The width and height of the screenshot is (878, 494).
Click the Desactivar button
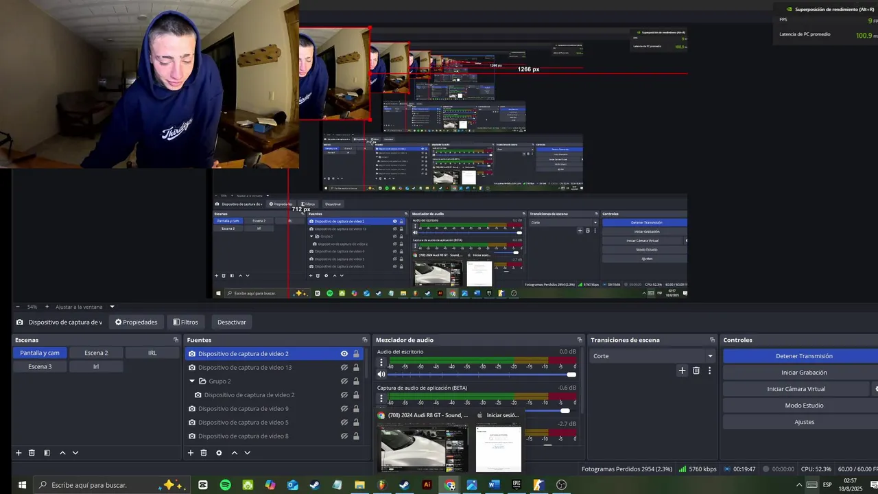(x=232, y=322)
